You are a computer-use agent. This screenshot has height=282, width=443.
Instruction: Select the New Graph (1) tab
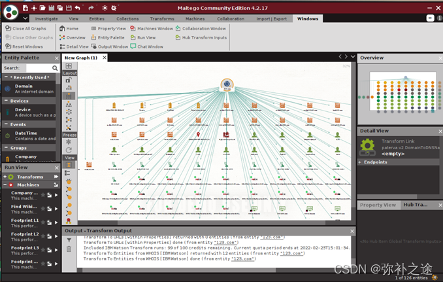[81, 58]
